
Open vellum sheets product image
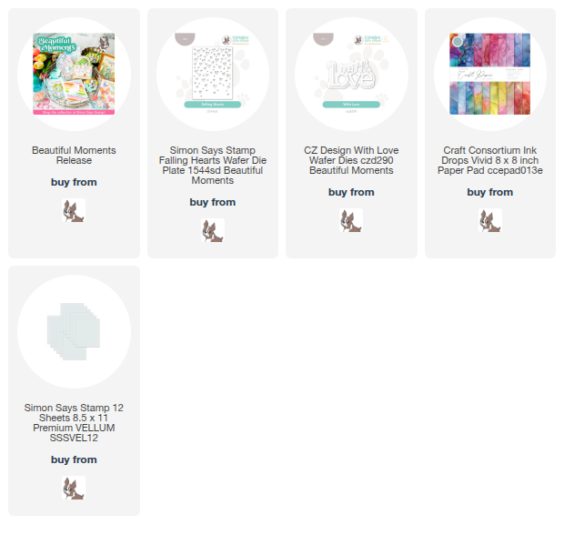(74, 332)
